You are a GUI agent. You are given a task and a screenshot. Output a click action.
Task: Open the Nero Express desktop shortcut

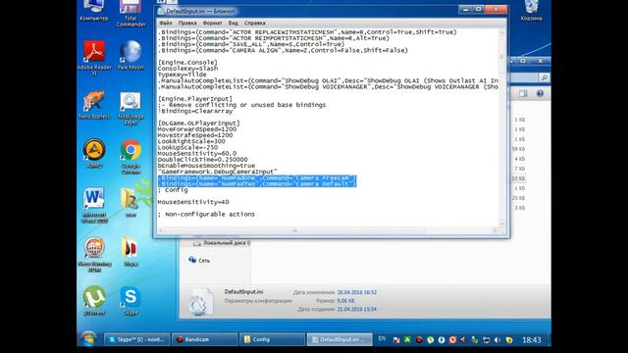point(94,105)
